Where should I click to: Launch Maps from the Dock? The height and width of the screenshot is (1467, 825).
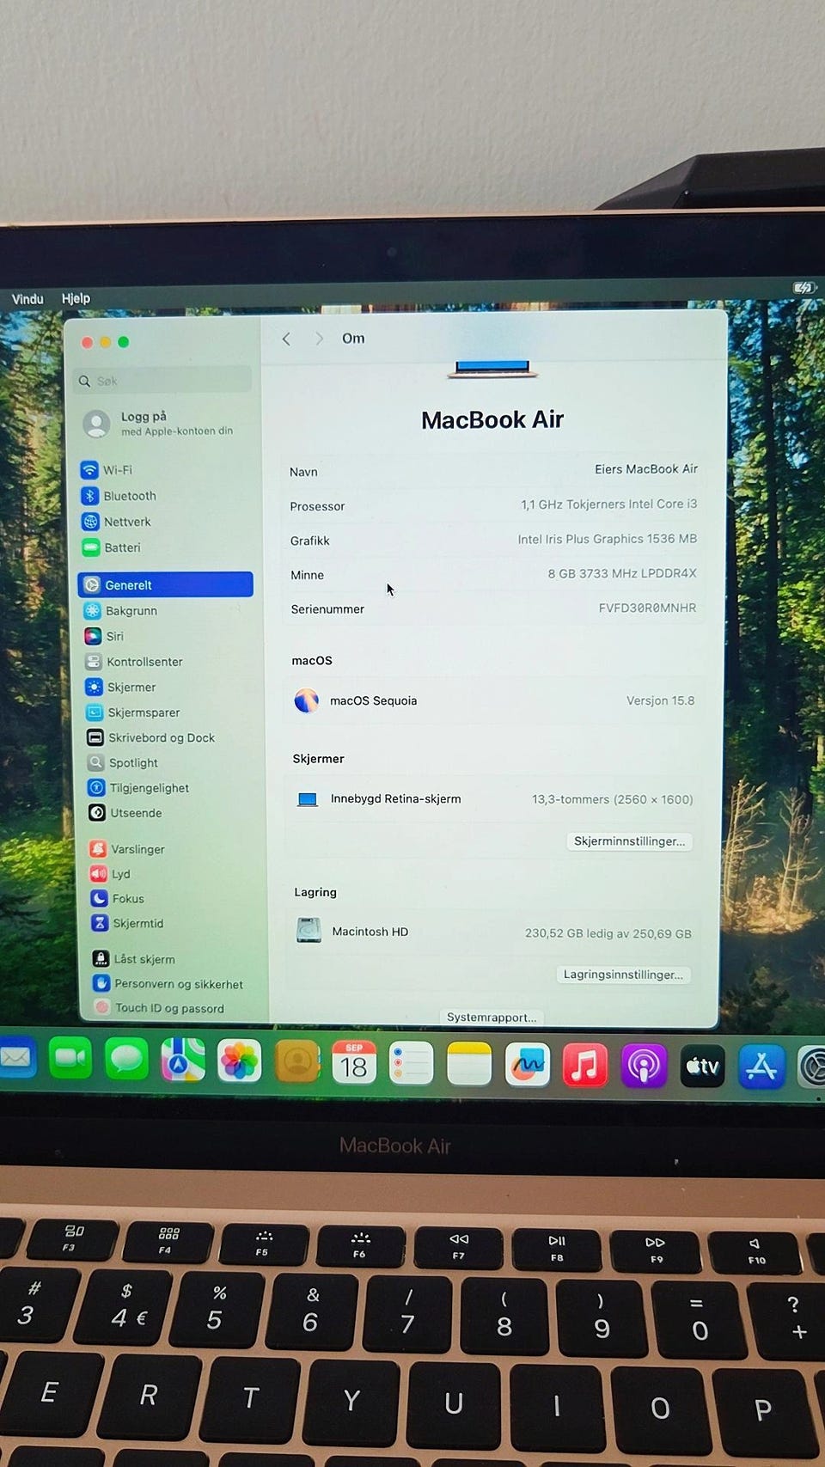(183, 1061)
